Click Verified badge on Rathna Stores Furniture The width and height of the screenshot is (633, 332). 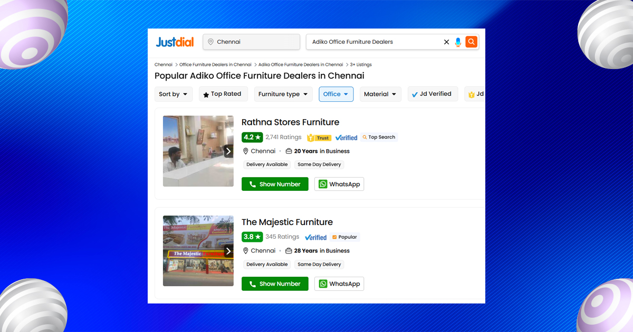tap(346, 138)
